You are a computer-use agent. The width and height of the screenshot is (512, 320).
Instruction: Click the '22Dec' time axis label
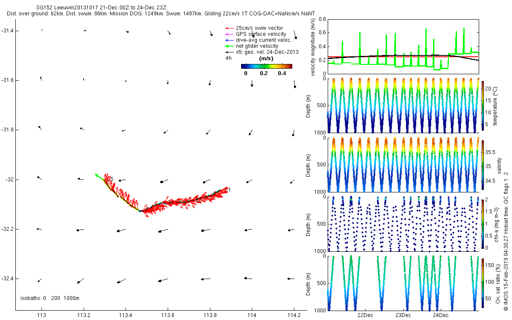click(365, 316)
